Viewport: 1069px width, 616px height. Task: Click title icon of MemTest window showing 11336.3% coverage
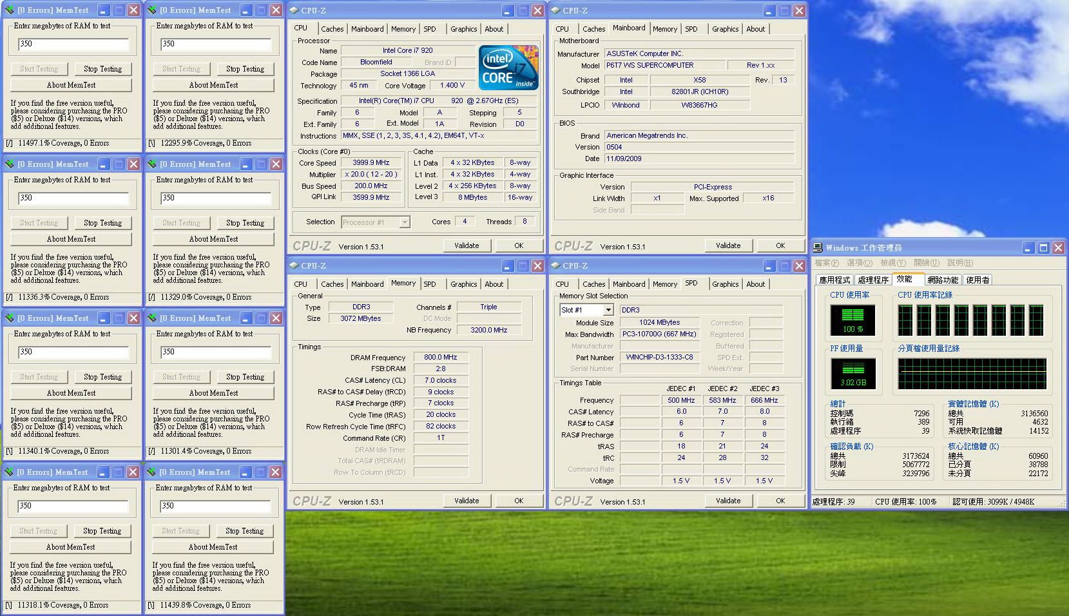click(x=10, y=164)
